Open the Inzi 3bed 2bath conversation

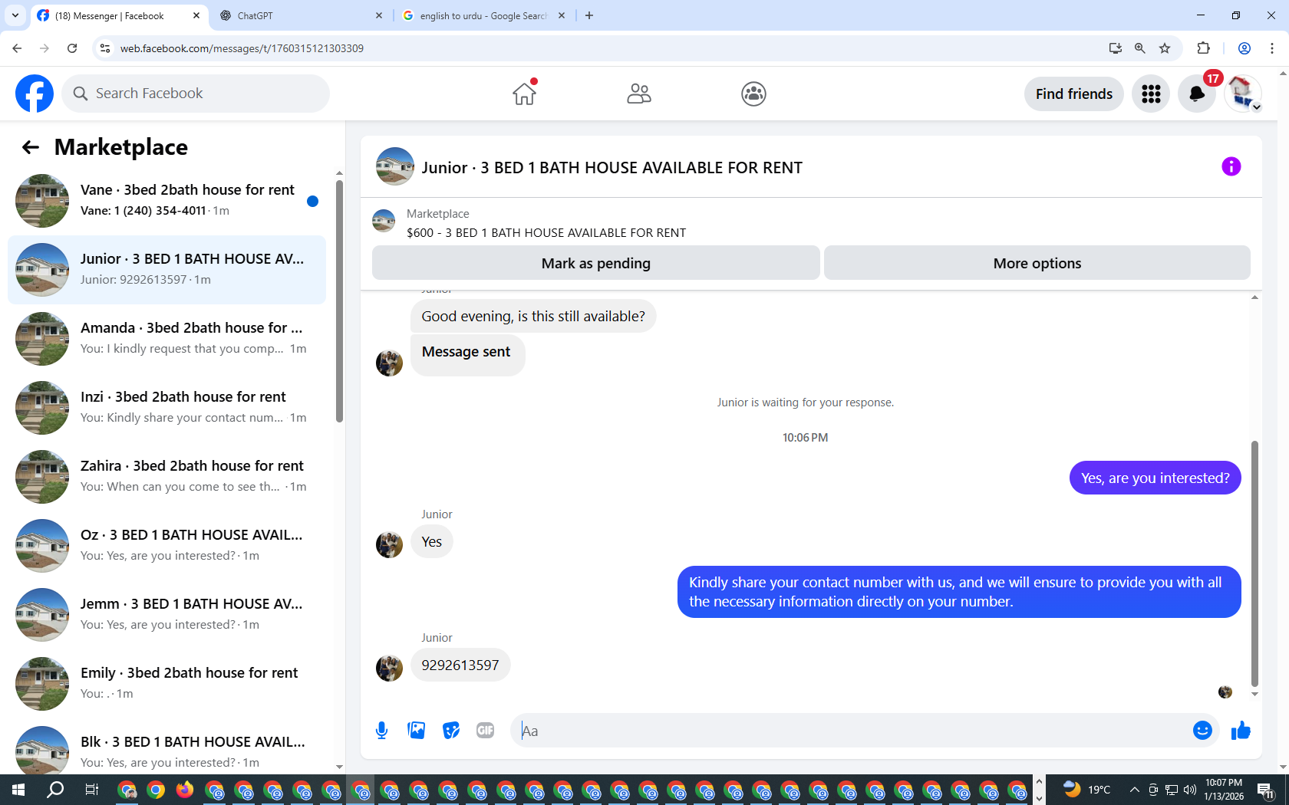(x=166, y=408)
